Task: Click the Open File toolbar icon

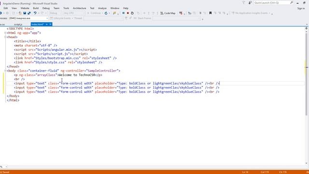Action: point(20,13)
